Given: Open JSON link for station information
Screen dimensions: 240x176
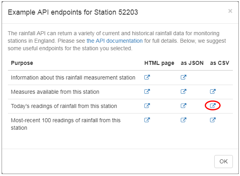Looking at the screenshot, I should 183,78.
